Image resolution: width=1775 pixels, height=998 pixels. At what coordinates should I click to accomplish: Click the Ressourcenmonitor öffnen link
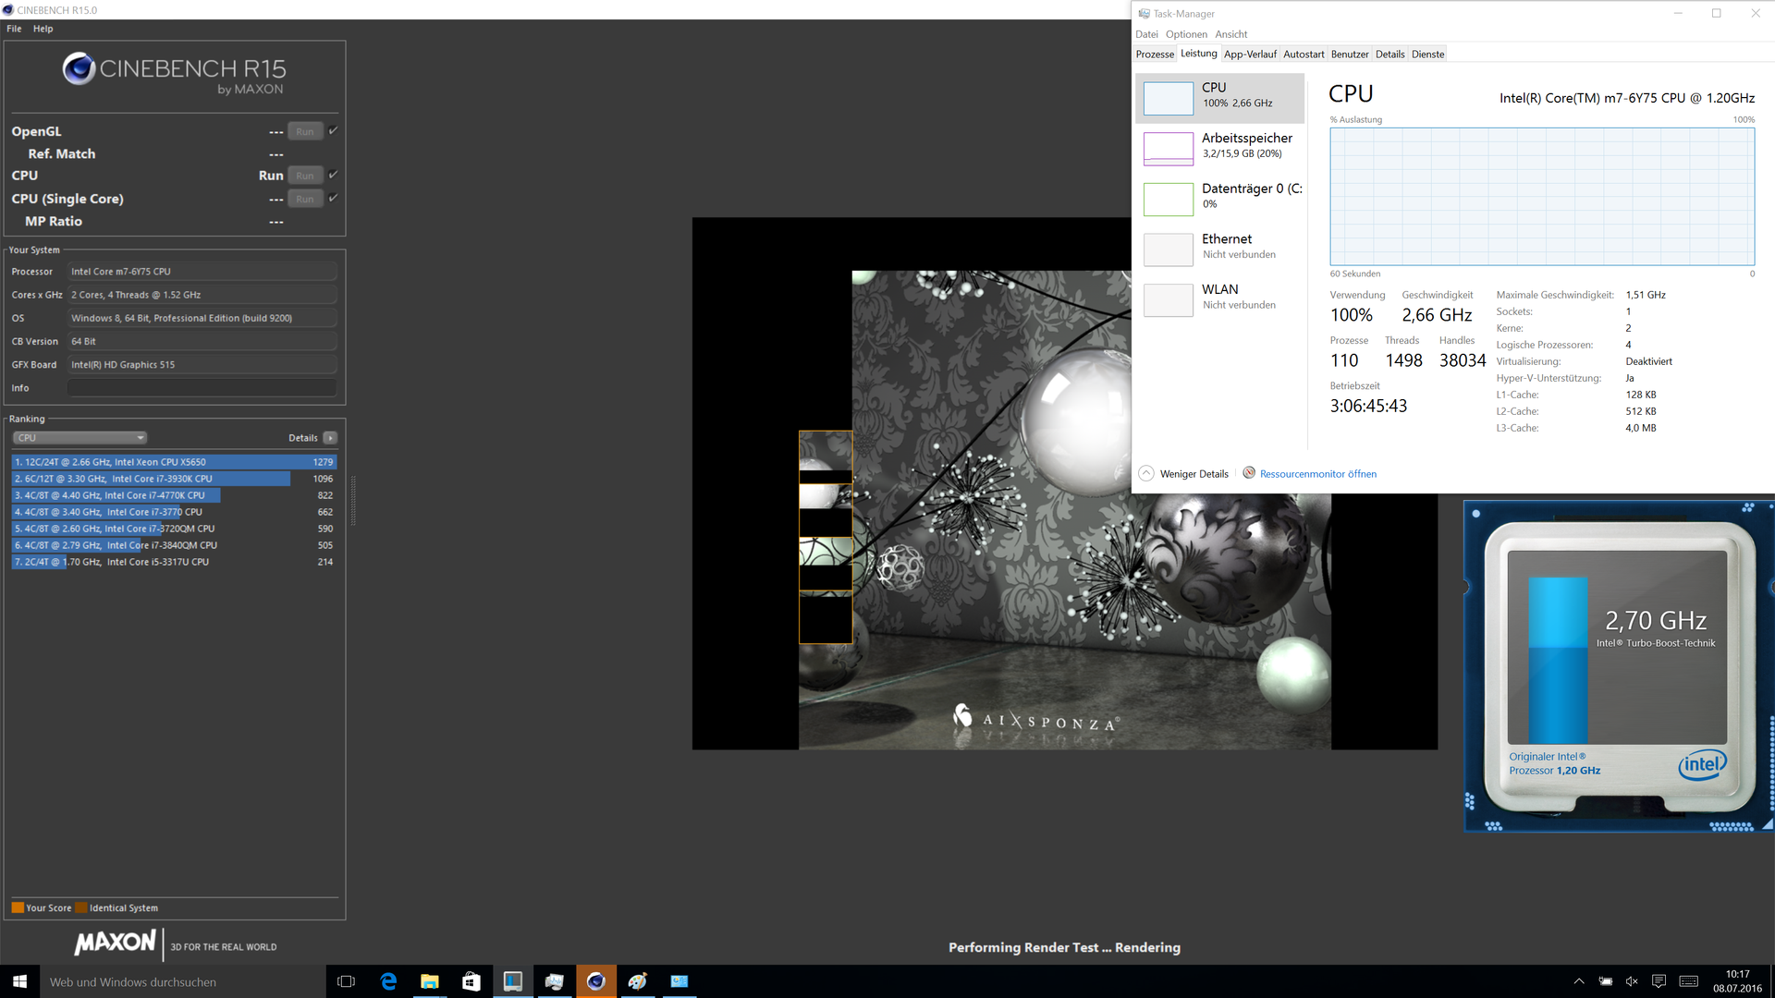pos(1317,474)
